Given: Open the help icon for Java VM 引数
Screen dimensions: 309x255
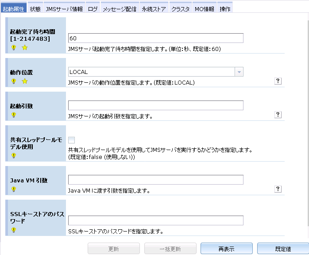Looking at the screenshot, I should point(278,189).
